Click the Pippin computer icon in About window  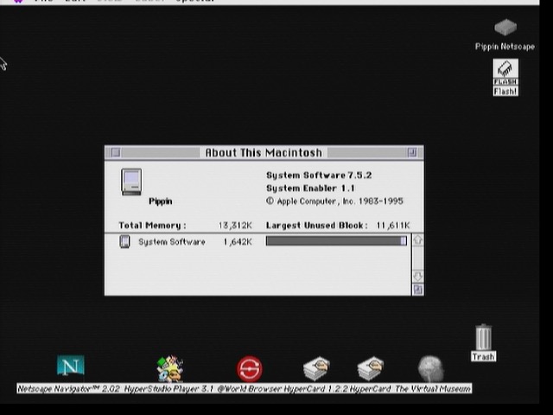click(131, 182)
